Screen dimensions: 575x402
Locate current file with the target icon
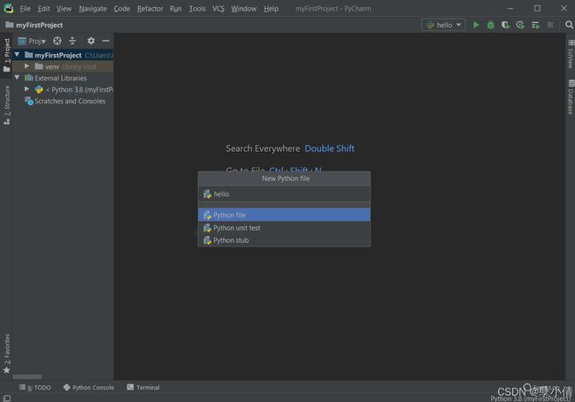pos(57,41)
